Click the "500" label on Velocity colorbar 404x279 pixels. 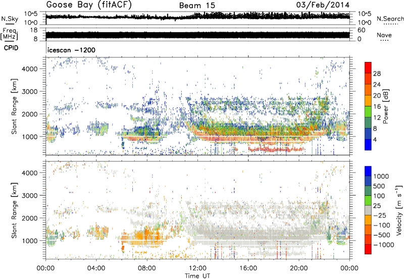[379, 186]
